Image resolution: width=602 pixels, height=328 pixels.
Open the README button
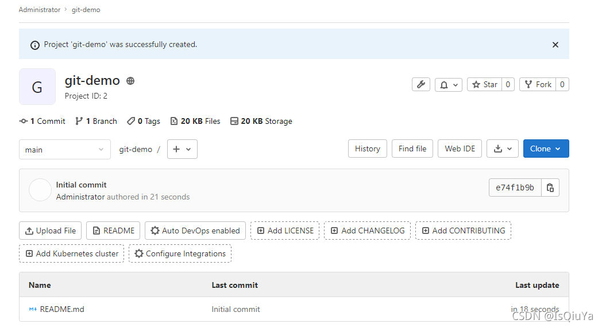[113, 231]
